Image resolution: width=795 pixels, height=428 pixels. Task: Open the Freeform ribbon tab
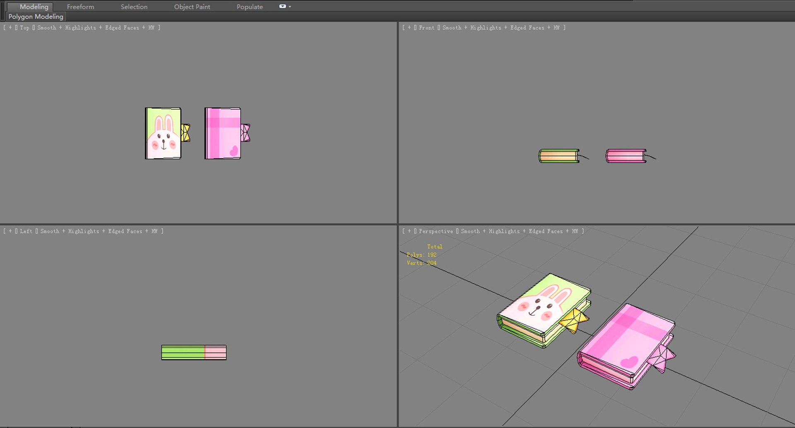[80, 7]
